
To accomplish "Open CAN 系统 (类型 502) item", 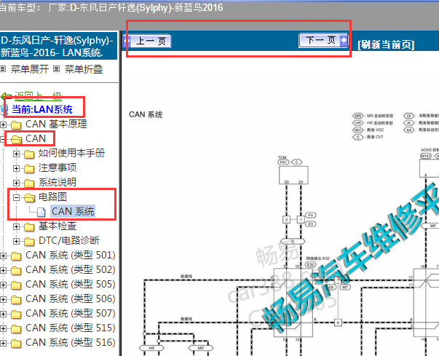I will tap(71, 269).
